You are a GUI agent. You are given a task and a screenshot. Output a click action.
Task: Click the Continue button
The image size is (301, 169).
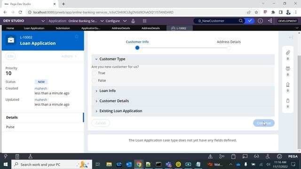(x=264, y=123)
